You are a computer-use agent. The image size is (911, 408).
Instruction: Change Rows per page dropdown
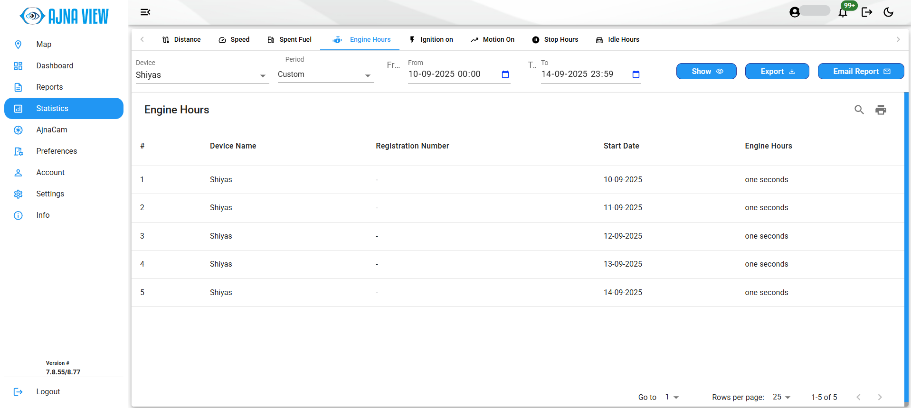[781, 397]
